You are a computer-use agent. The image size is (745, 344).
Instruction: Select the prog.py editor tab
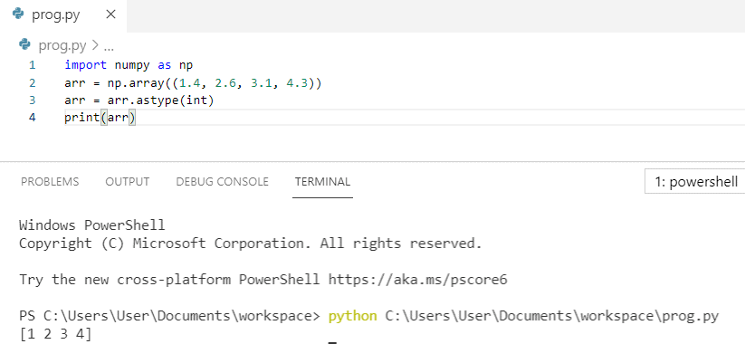(63, 15)
